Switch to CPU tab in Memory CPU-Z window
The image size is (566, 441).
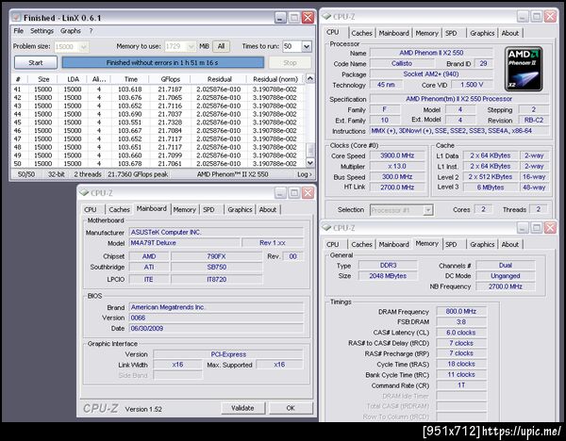tap(332, 244)
